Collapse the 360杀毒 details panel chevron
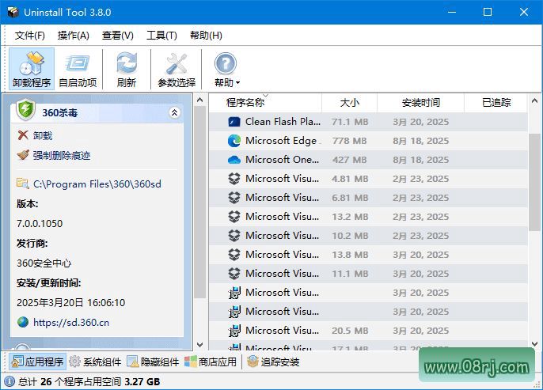 click(x=175, y=113)
